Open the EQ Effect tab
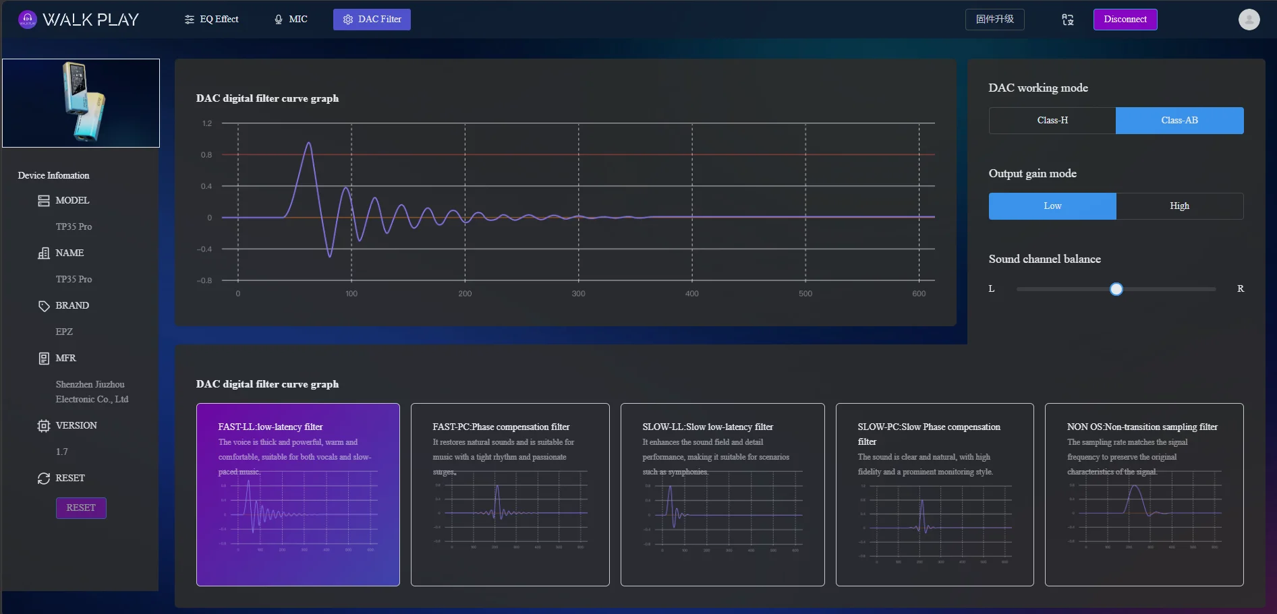Screen dimensions: 1277x614 (211, 20)
